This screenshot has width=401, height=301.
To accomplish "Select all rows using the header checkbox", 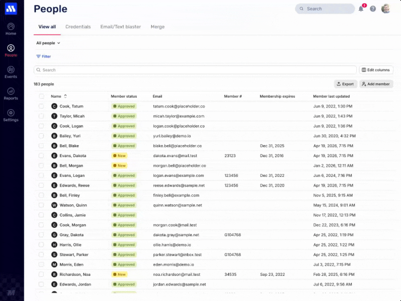I will (x=41, y=96).
